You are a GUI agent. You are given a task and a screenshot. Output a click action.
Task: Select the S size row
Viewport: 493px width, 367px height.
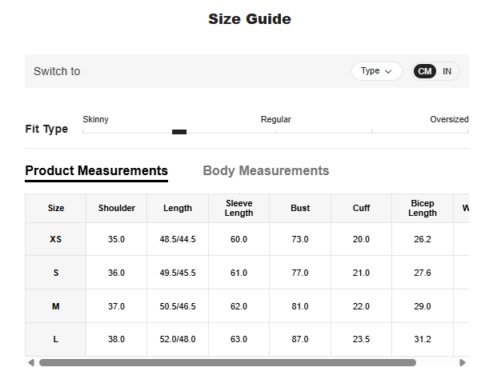tap(55, 273)
